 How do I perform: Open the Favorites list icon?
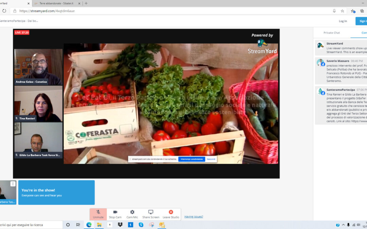(353, 11)
